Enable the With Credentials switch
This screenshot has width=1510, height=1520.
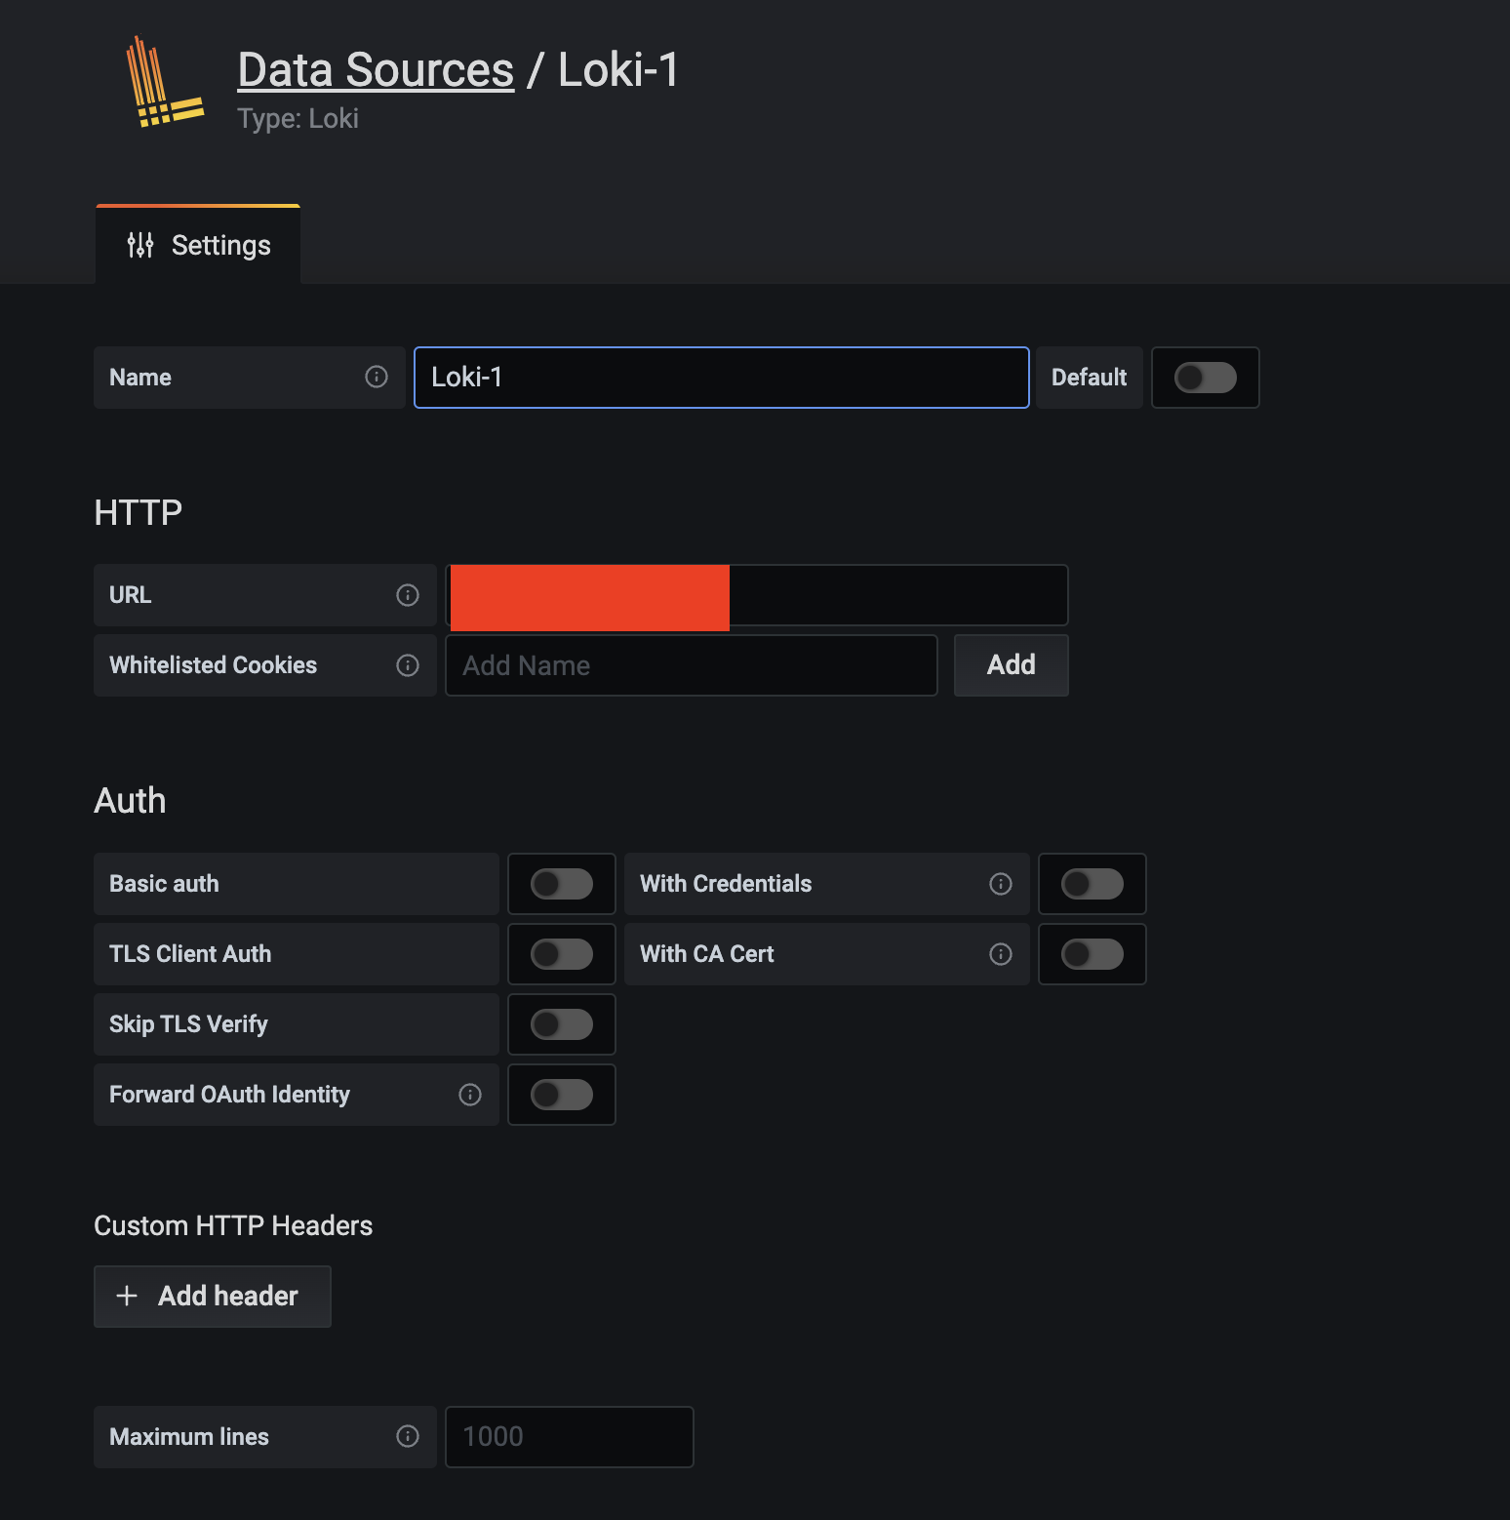(x=1093, y=884)
